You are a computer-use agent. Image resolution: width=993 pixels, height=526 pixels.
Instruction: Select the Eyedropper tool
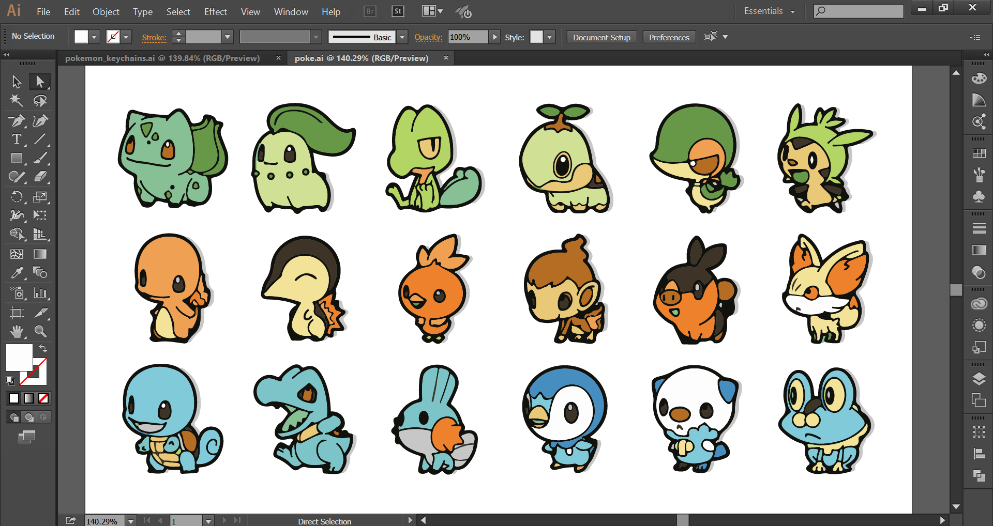(17, 272)
